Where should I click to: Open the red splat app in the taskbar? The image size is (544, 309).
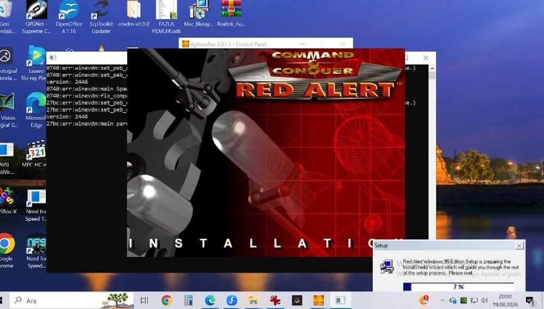(275, 300)
